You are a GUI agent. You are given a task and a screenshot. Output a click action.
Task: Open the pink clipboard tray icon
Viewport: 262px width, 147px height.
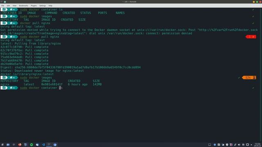231,145
